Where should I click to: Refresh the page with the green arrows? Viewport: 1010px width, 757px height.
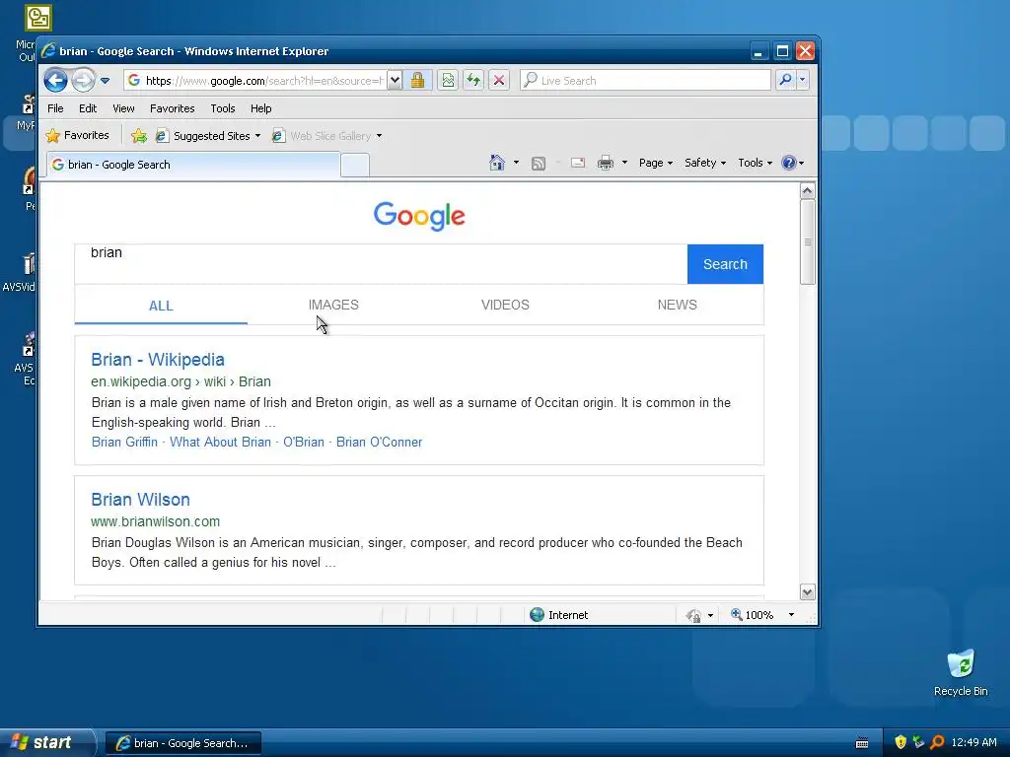coord(473,81)
